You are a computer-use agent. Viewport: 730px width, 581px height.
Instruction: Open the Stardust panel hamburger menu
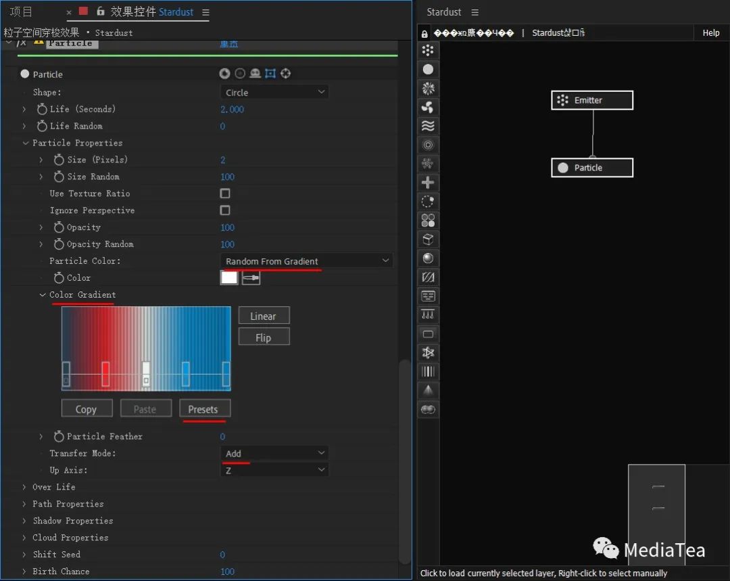(x=474, y=12)
